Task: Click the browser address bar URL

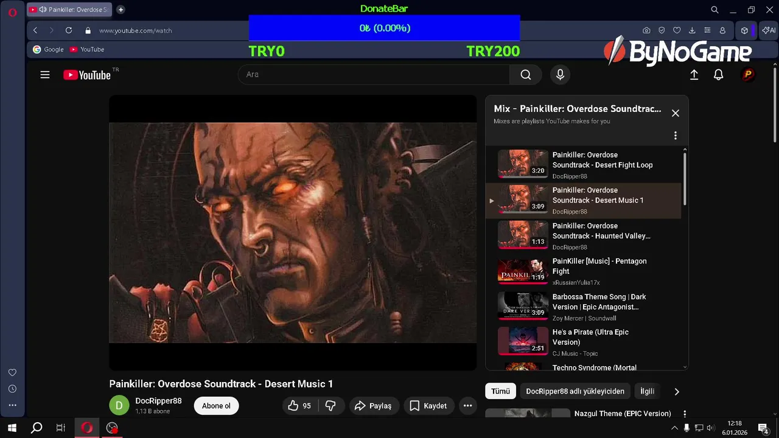Action: tap(136, 30)
